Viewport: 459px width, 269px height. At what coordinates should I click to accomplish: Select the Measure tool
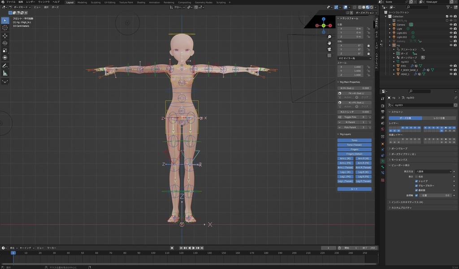(5, 73)
